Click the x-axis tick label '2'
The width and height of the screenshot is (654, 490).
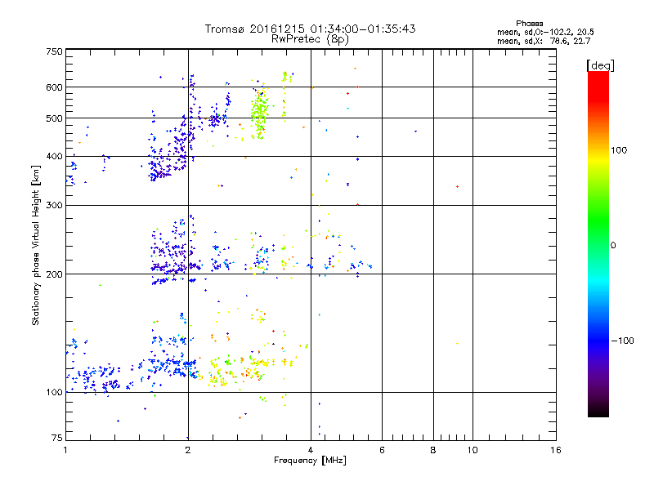coord(188,450)
